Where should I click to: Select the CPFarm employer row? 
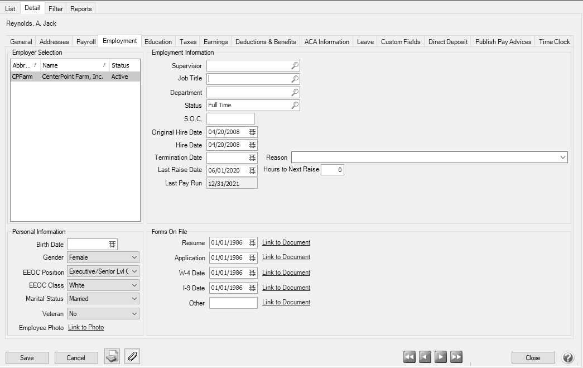coord(75,77)
